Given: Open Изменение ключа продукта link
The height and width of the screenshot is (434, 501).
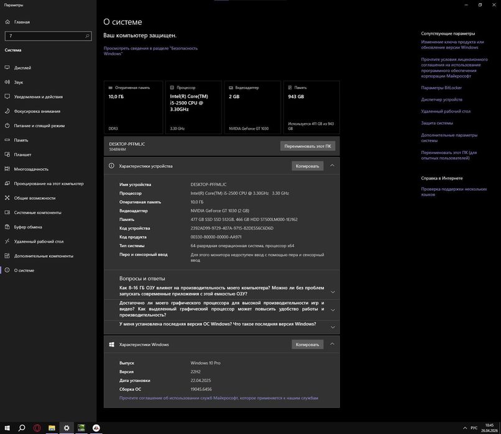Looking at the screenshot, I should pyautogui.click(x=453, y=45).
